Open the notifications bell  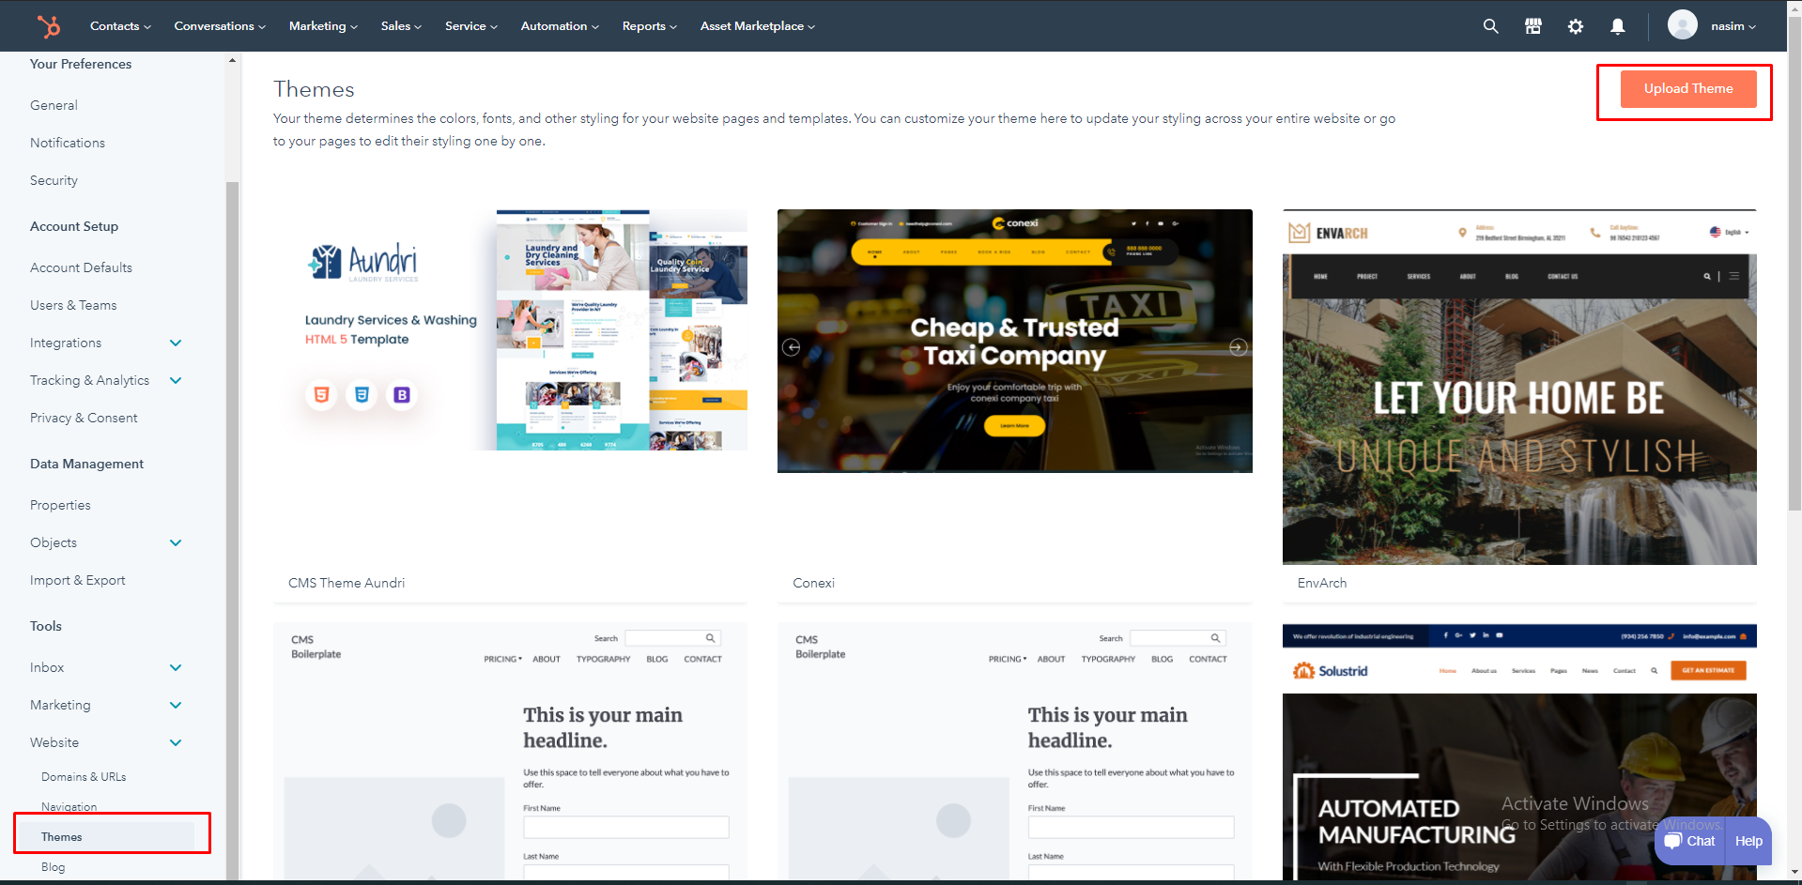(x=1617, y=26)
